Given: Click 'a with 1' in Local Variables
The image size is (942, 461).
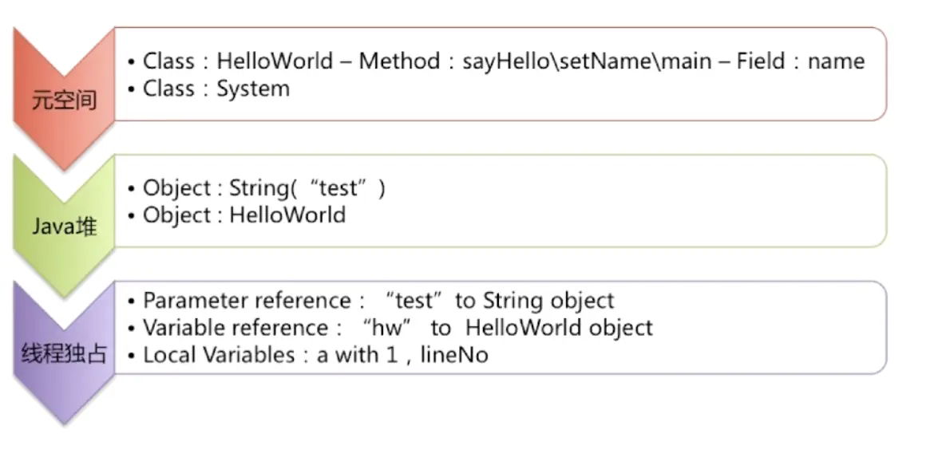Looking at the screenshot, I should tap(357, 355).
